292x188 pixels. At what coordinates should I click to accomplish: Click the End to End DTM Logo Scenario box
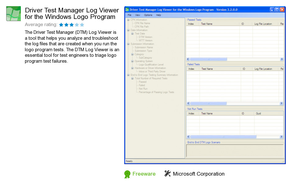coord(235,151)
